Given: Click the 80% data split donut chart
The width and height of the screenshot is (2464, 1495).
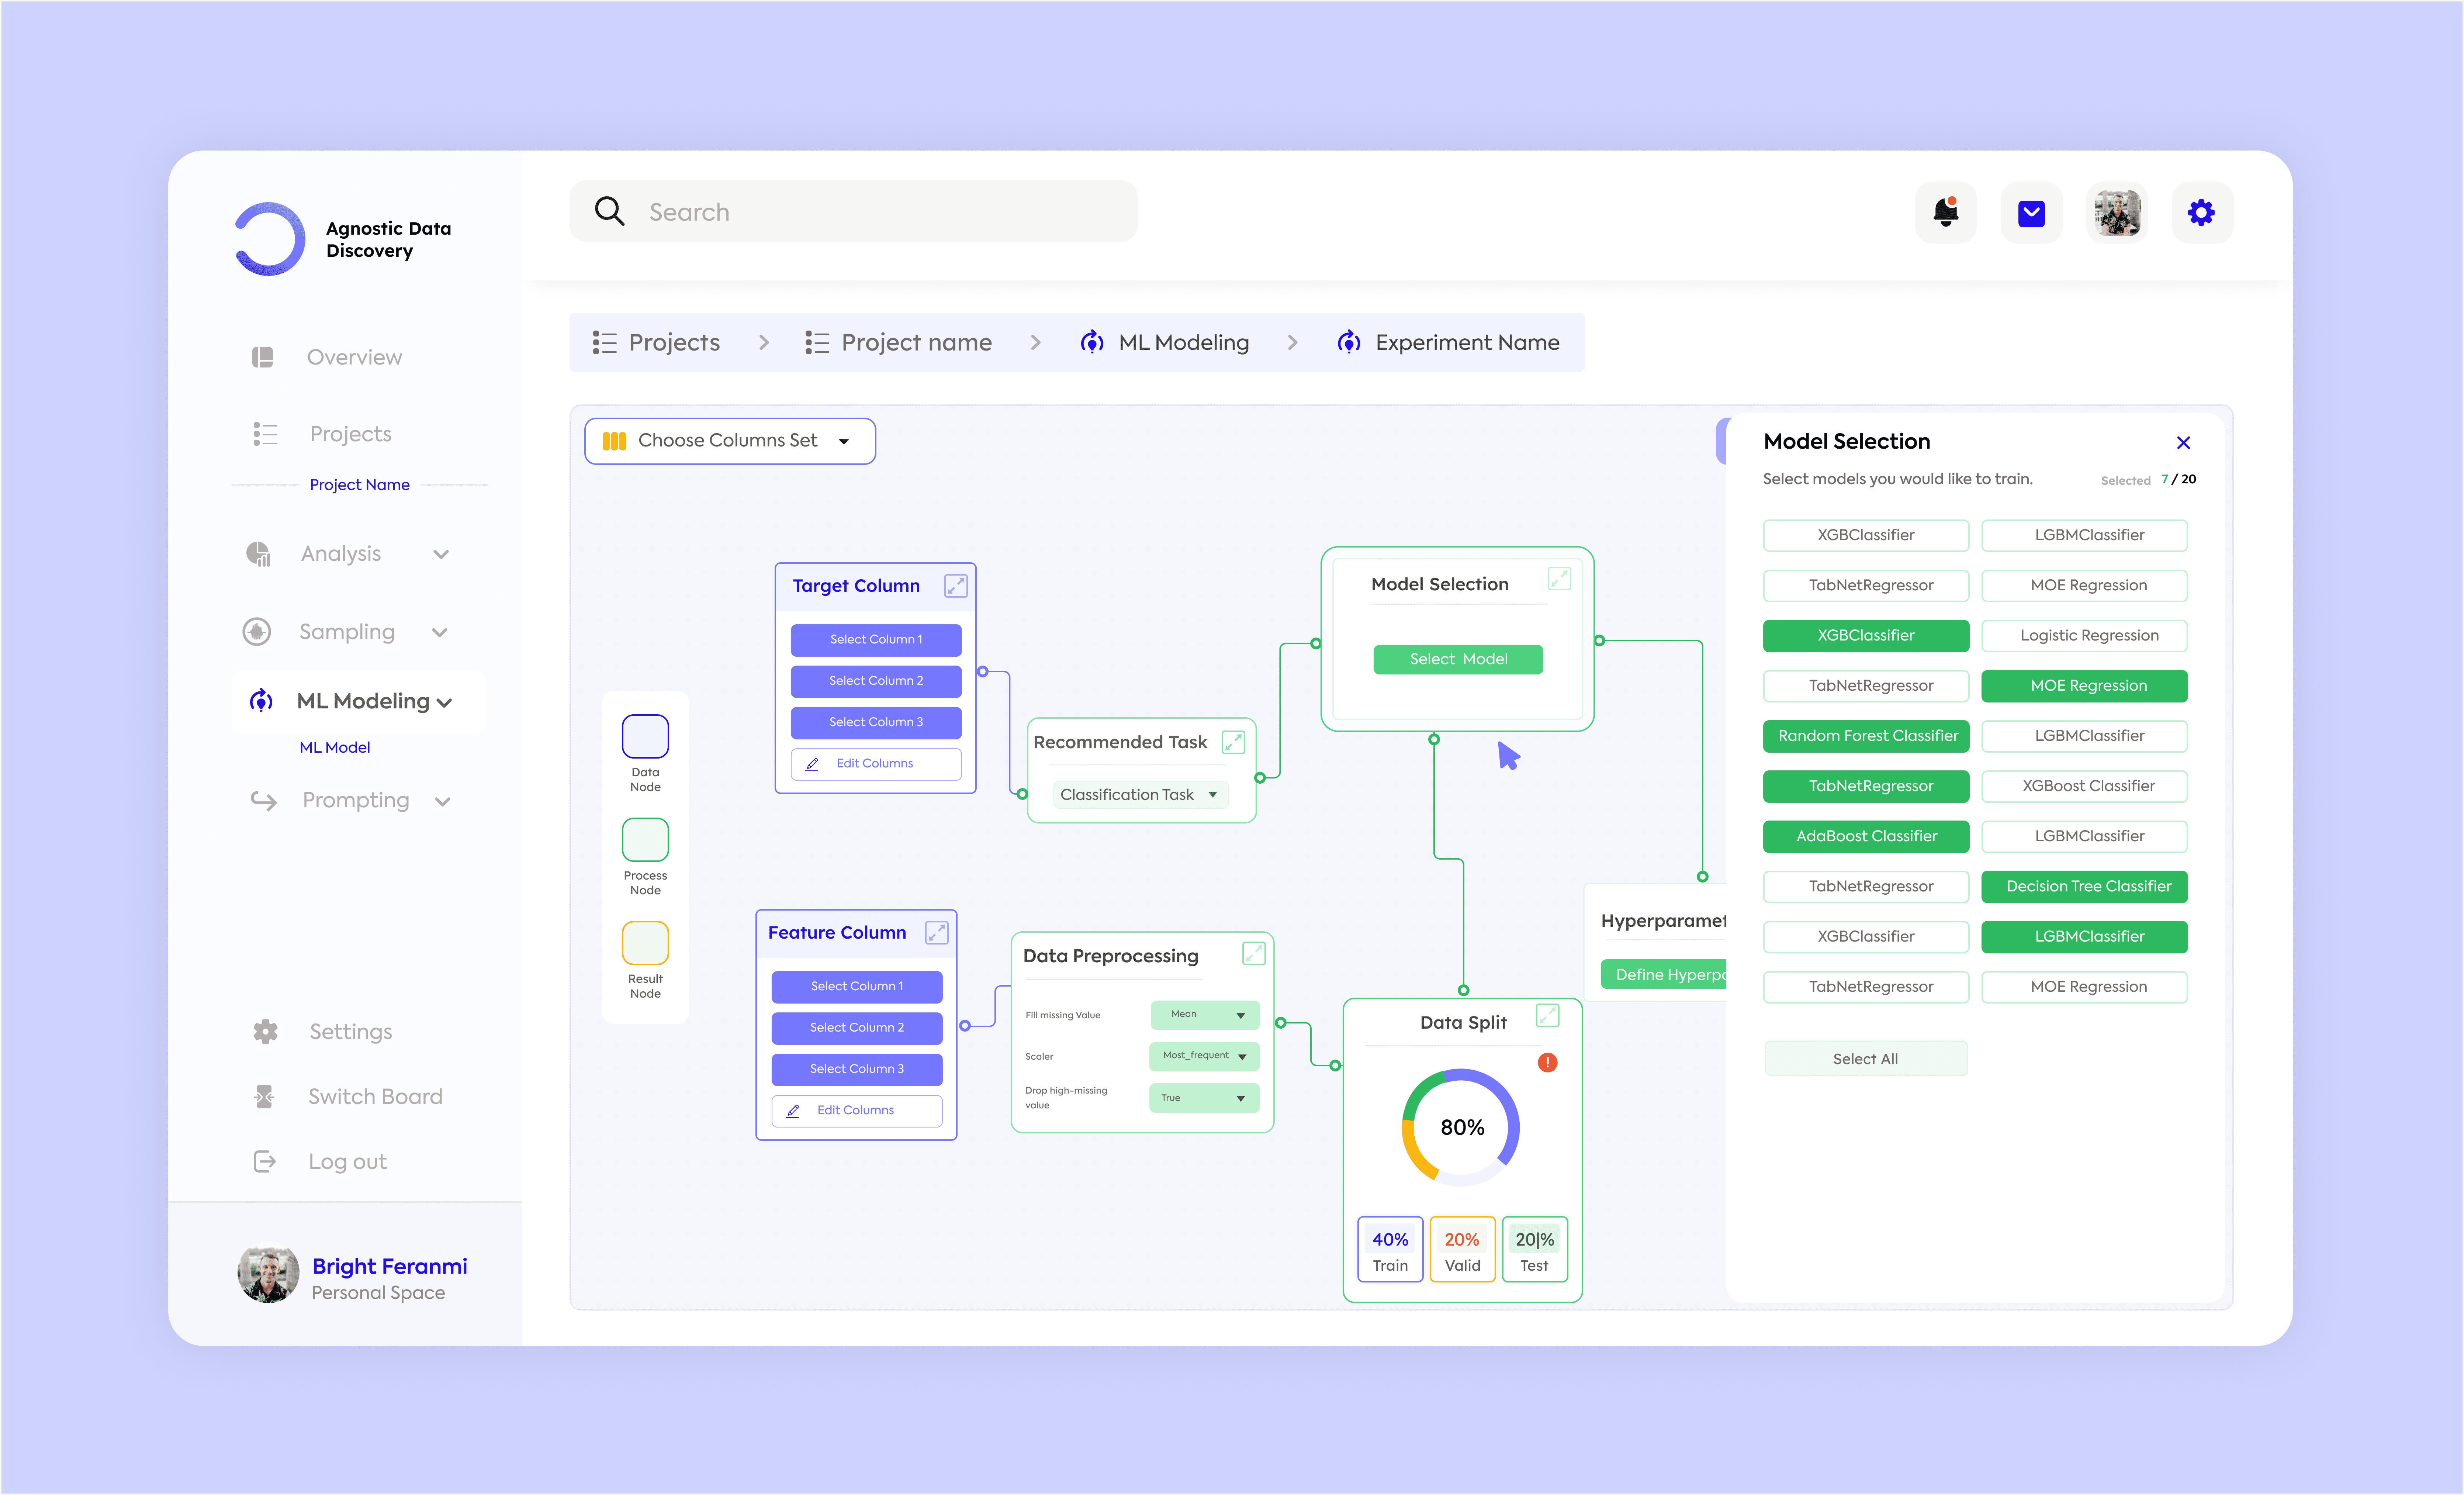Looking at the screenshot, I should 1461,1128.
